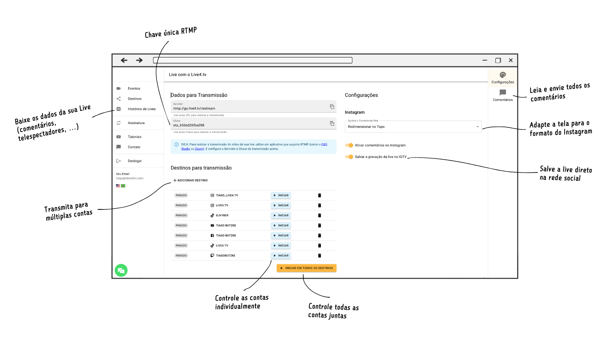The image size is (615, 346).
Task: Start stream for TIAGOBUTZKE Twitch destination
Action: coord(281,256)
